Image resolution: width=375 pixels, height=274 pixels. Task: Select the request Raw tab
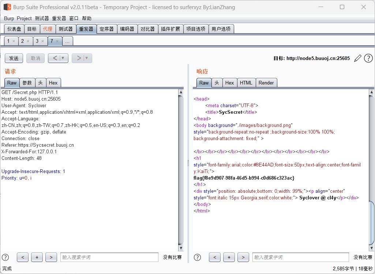tap(12, 83)
